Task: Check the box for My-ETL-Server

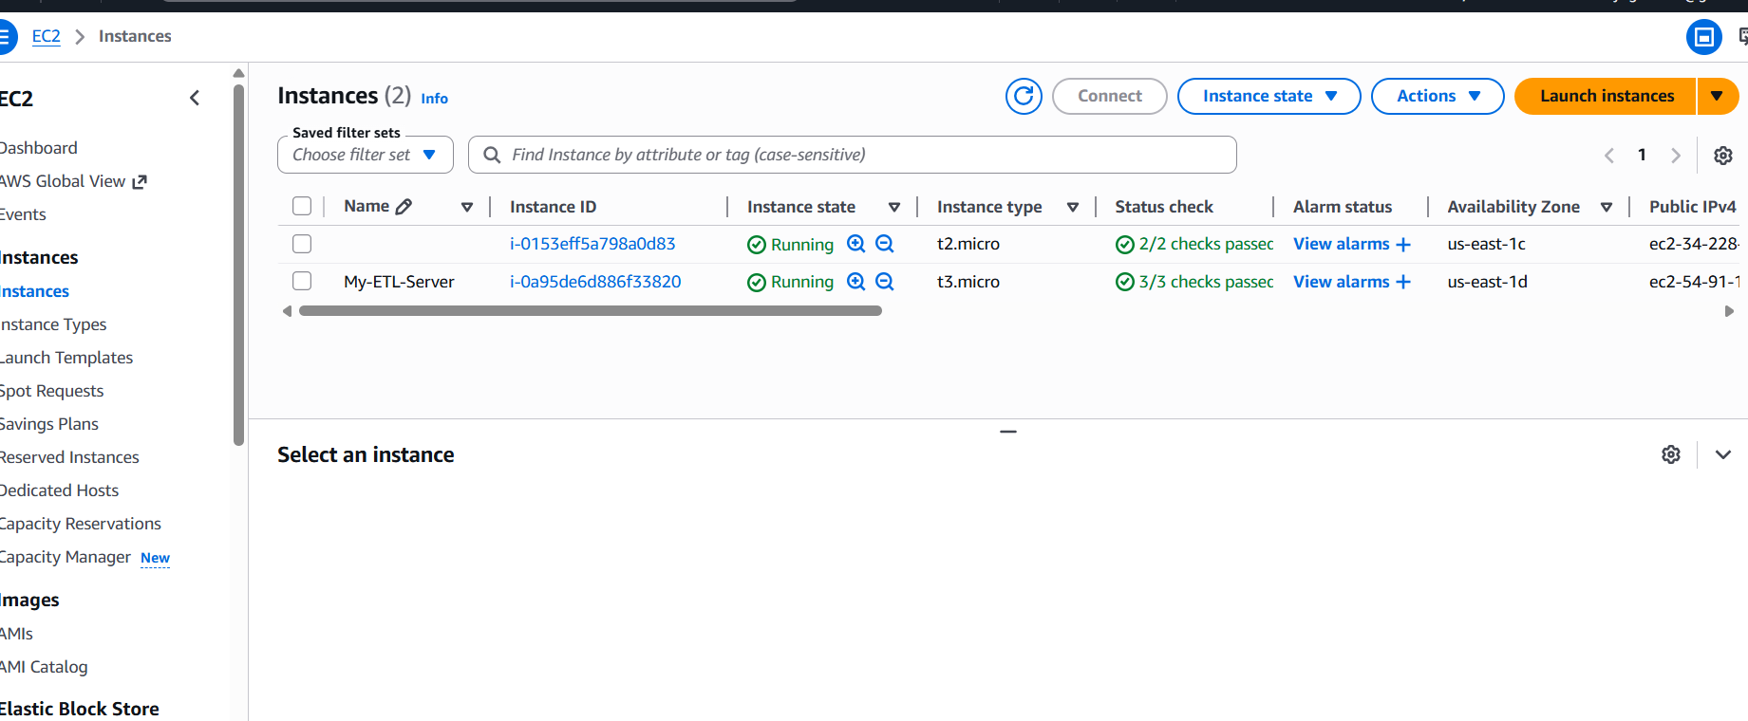Action: point(302,281)
